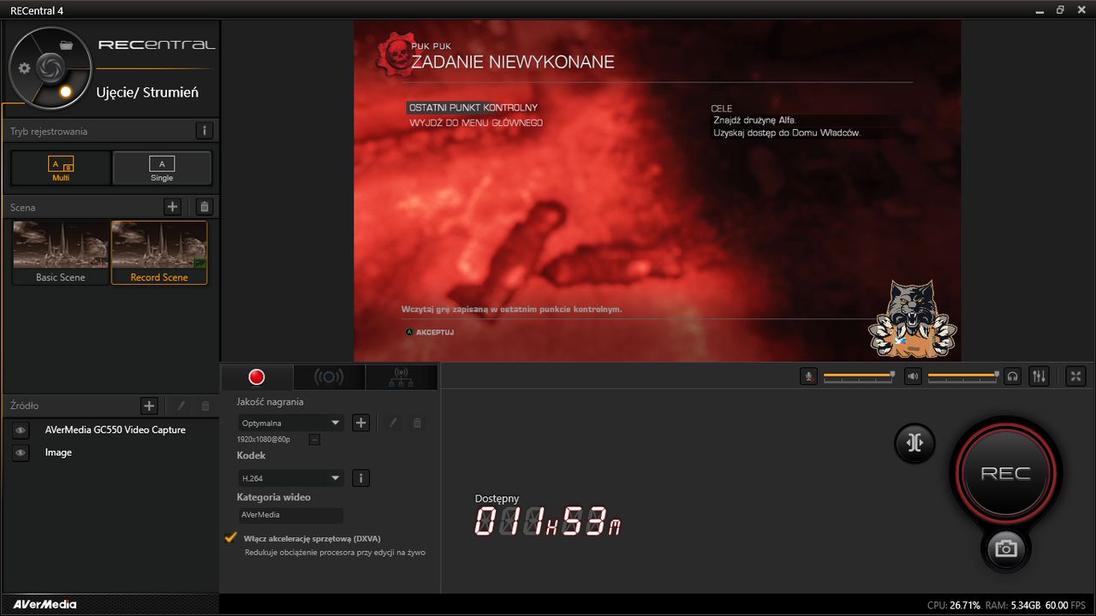Viewport: 1096px width, 616px height.
Task: Open the Optymalna quality dropdown
Action: (x=291, y=423)
